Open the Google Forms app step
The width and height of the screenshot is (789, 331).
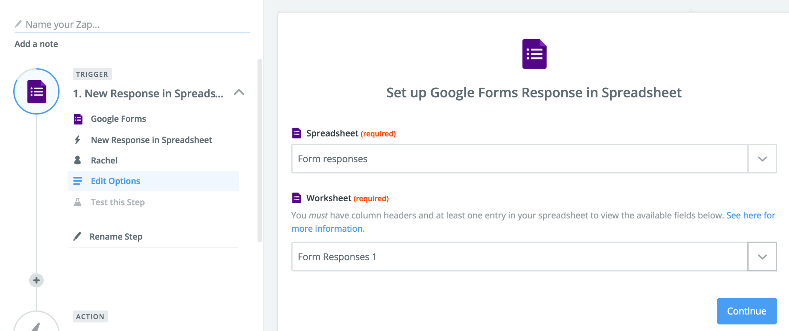[x=118, y=119]
